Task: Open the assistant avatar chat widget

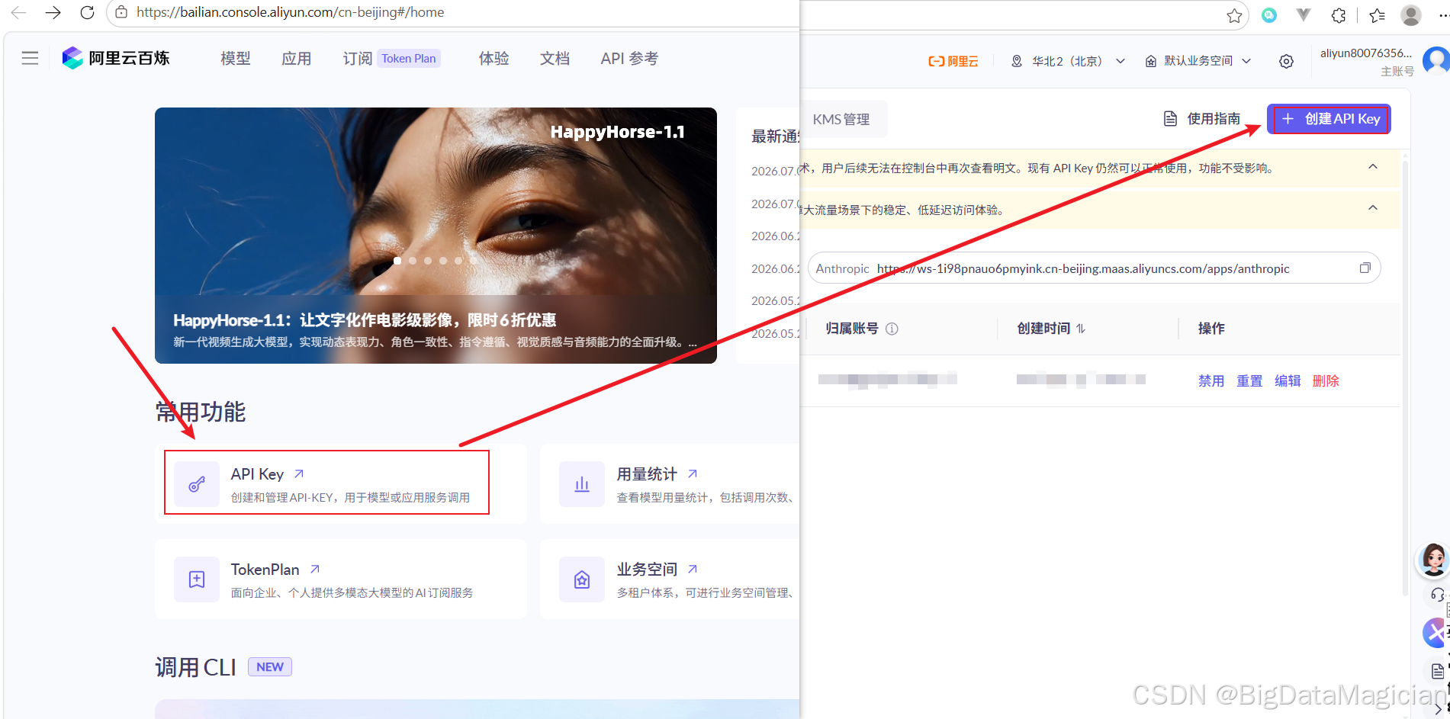Action: (1433, 560)
